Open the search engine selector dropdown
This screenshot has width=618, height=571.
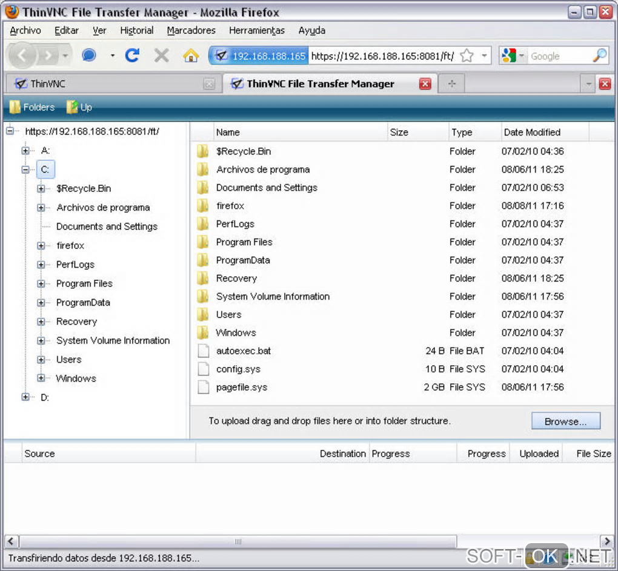pos(522,56)
